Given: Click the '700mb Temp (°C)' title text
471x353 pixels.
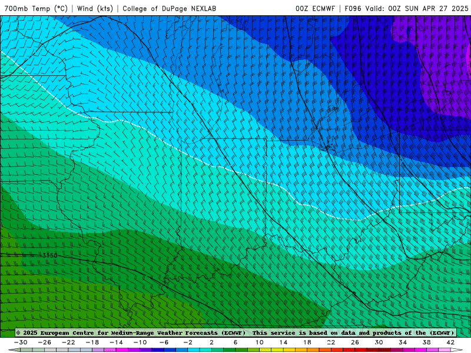Looking at the screenshot, I should coord(36,8).
